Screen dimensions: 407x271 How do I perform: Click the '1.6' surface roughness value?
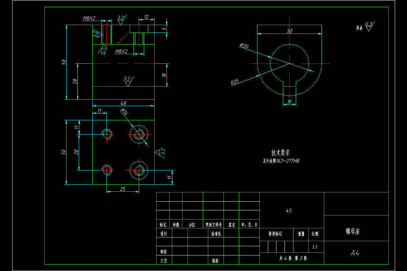[103, 53]
